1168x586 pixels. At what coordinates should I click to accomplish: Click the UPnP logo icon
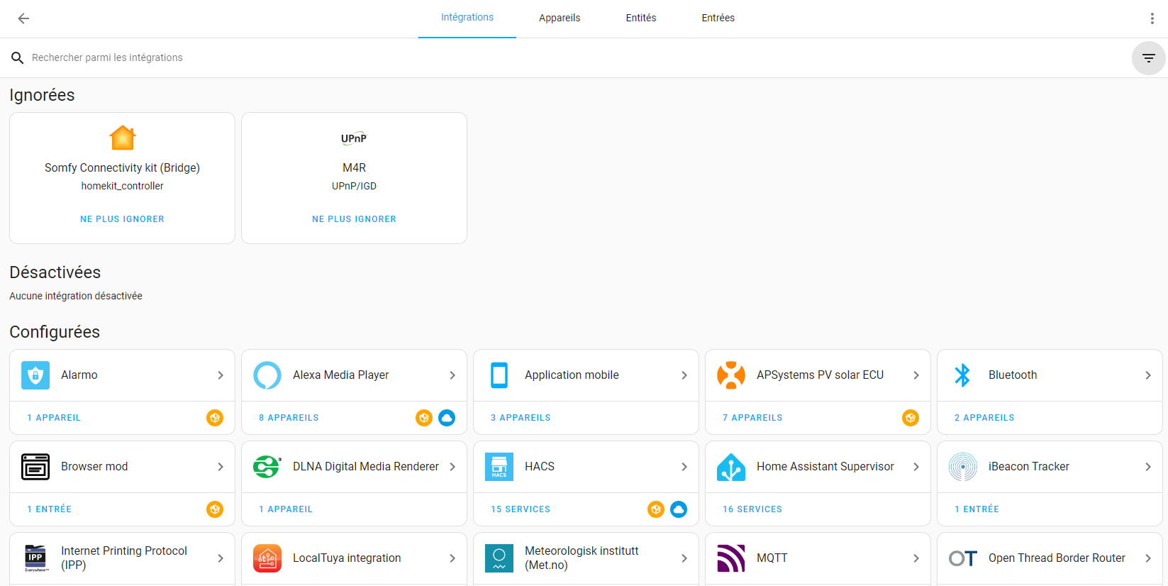click(354, 138)
